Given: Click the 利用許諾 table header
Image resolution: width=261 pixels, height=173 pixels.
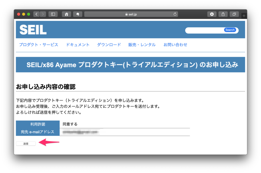Looking at the screenshot, I should pos(38,124).
